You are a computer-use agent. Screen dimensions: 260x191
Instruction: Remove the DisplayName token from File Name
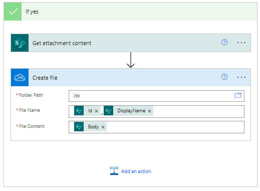(149, 111)
